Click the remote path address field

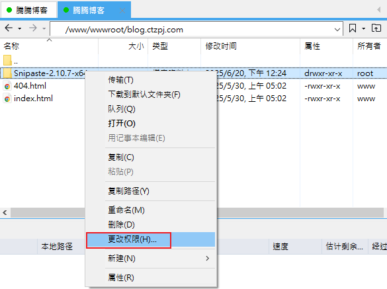[x=196, y=29]
